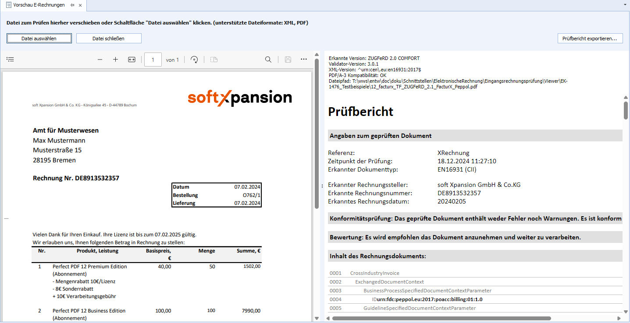Click the report horizontal scrollbar thumb
The image size is (630, 323).
[x=441, y=318]
